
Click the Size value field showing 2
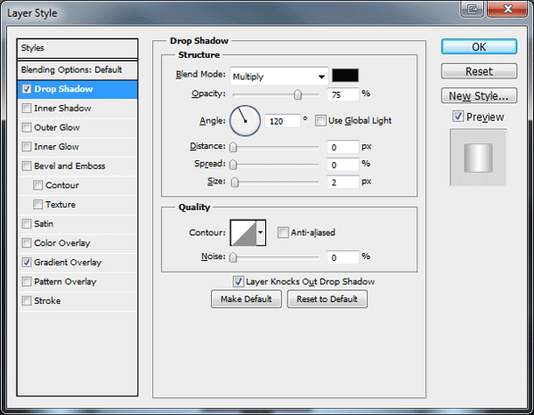tap(343, 183)
